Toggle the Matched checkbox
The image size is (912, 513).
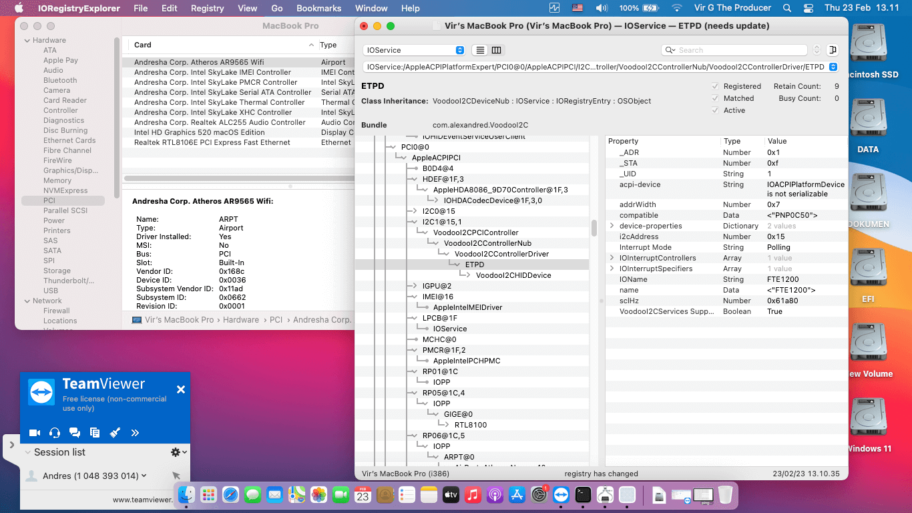click(715, 98)
